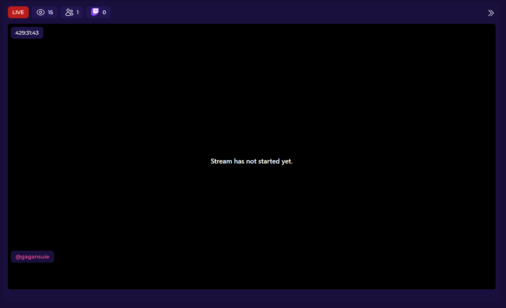Collapse the side panel with the chevrons
This screenshot has height=308, width=506.
tap(491, 13)
